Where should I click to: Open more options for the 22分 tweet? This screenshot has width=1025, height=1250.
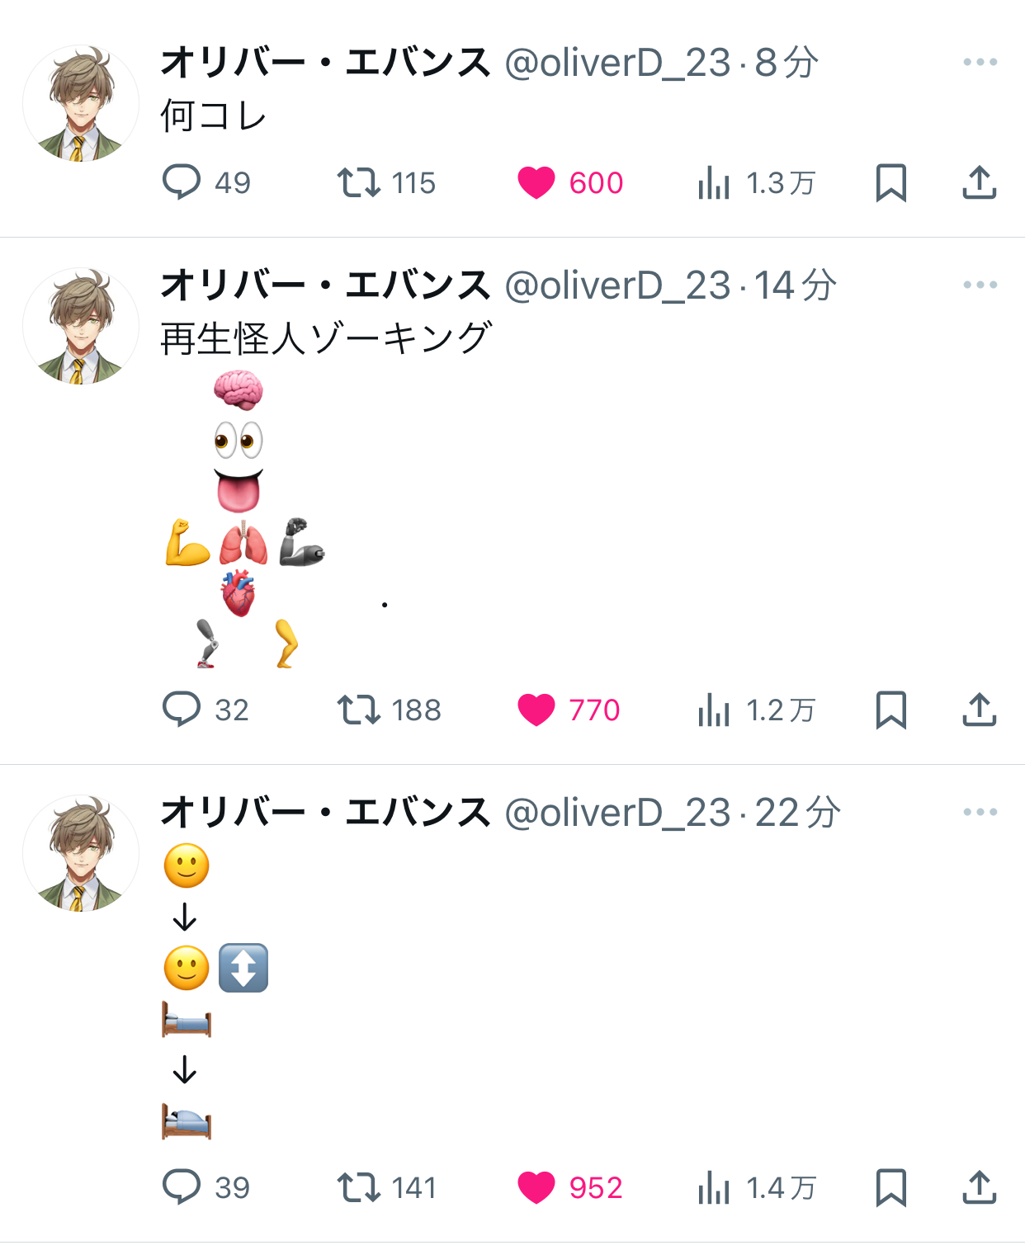pyautogui.click(x=980, y=813)
